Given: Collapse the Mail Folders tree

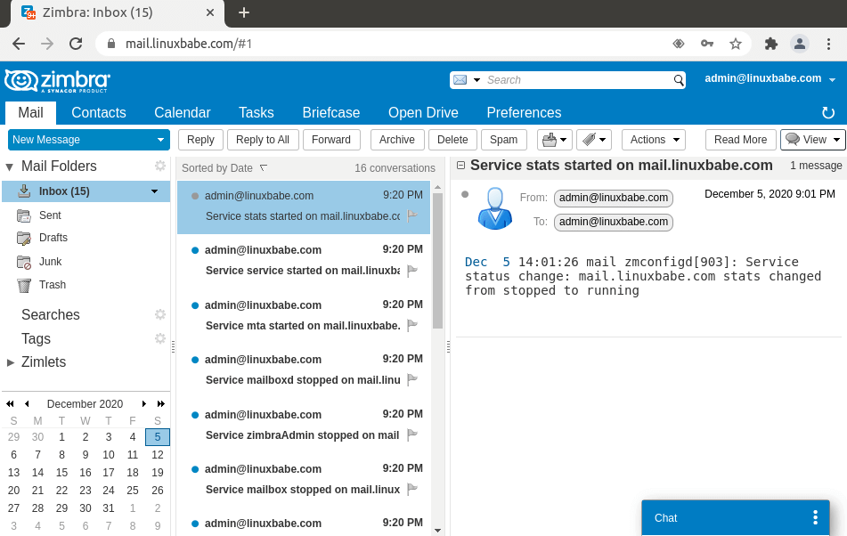Looking at the screenshot, I should coord(9,166).
